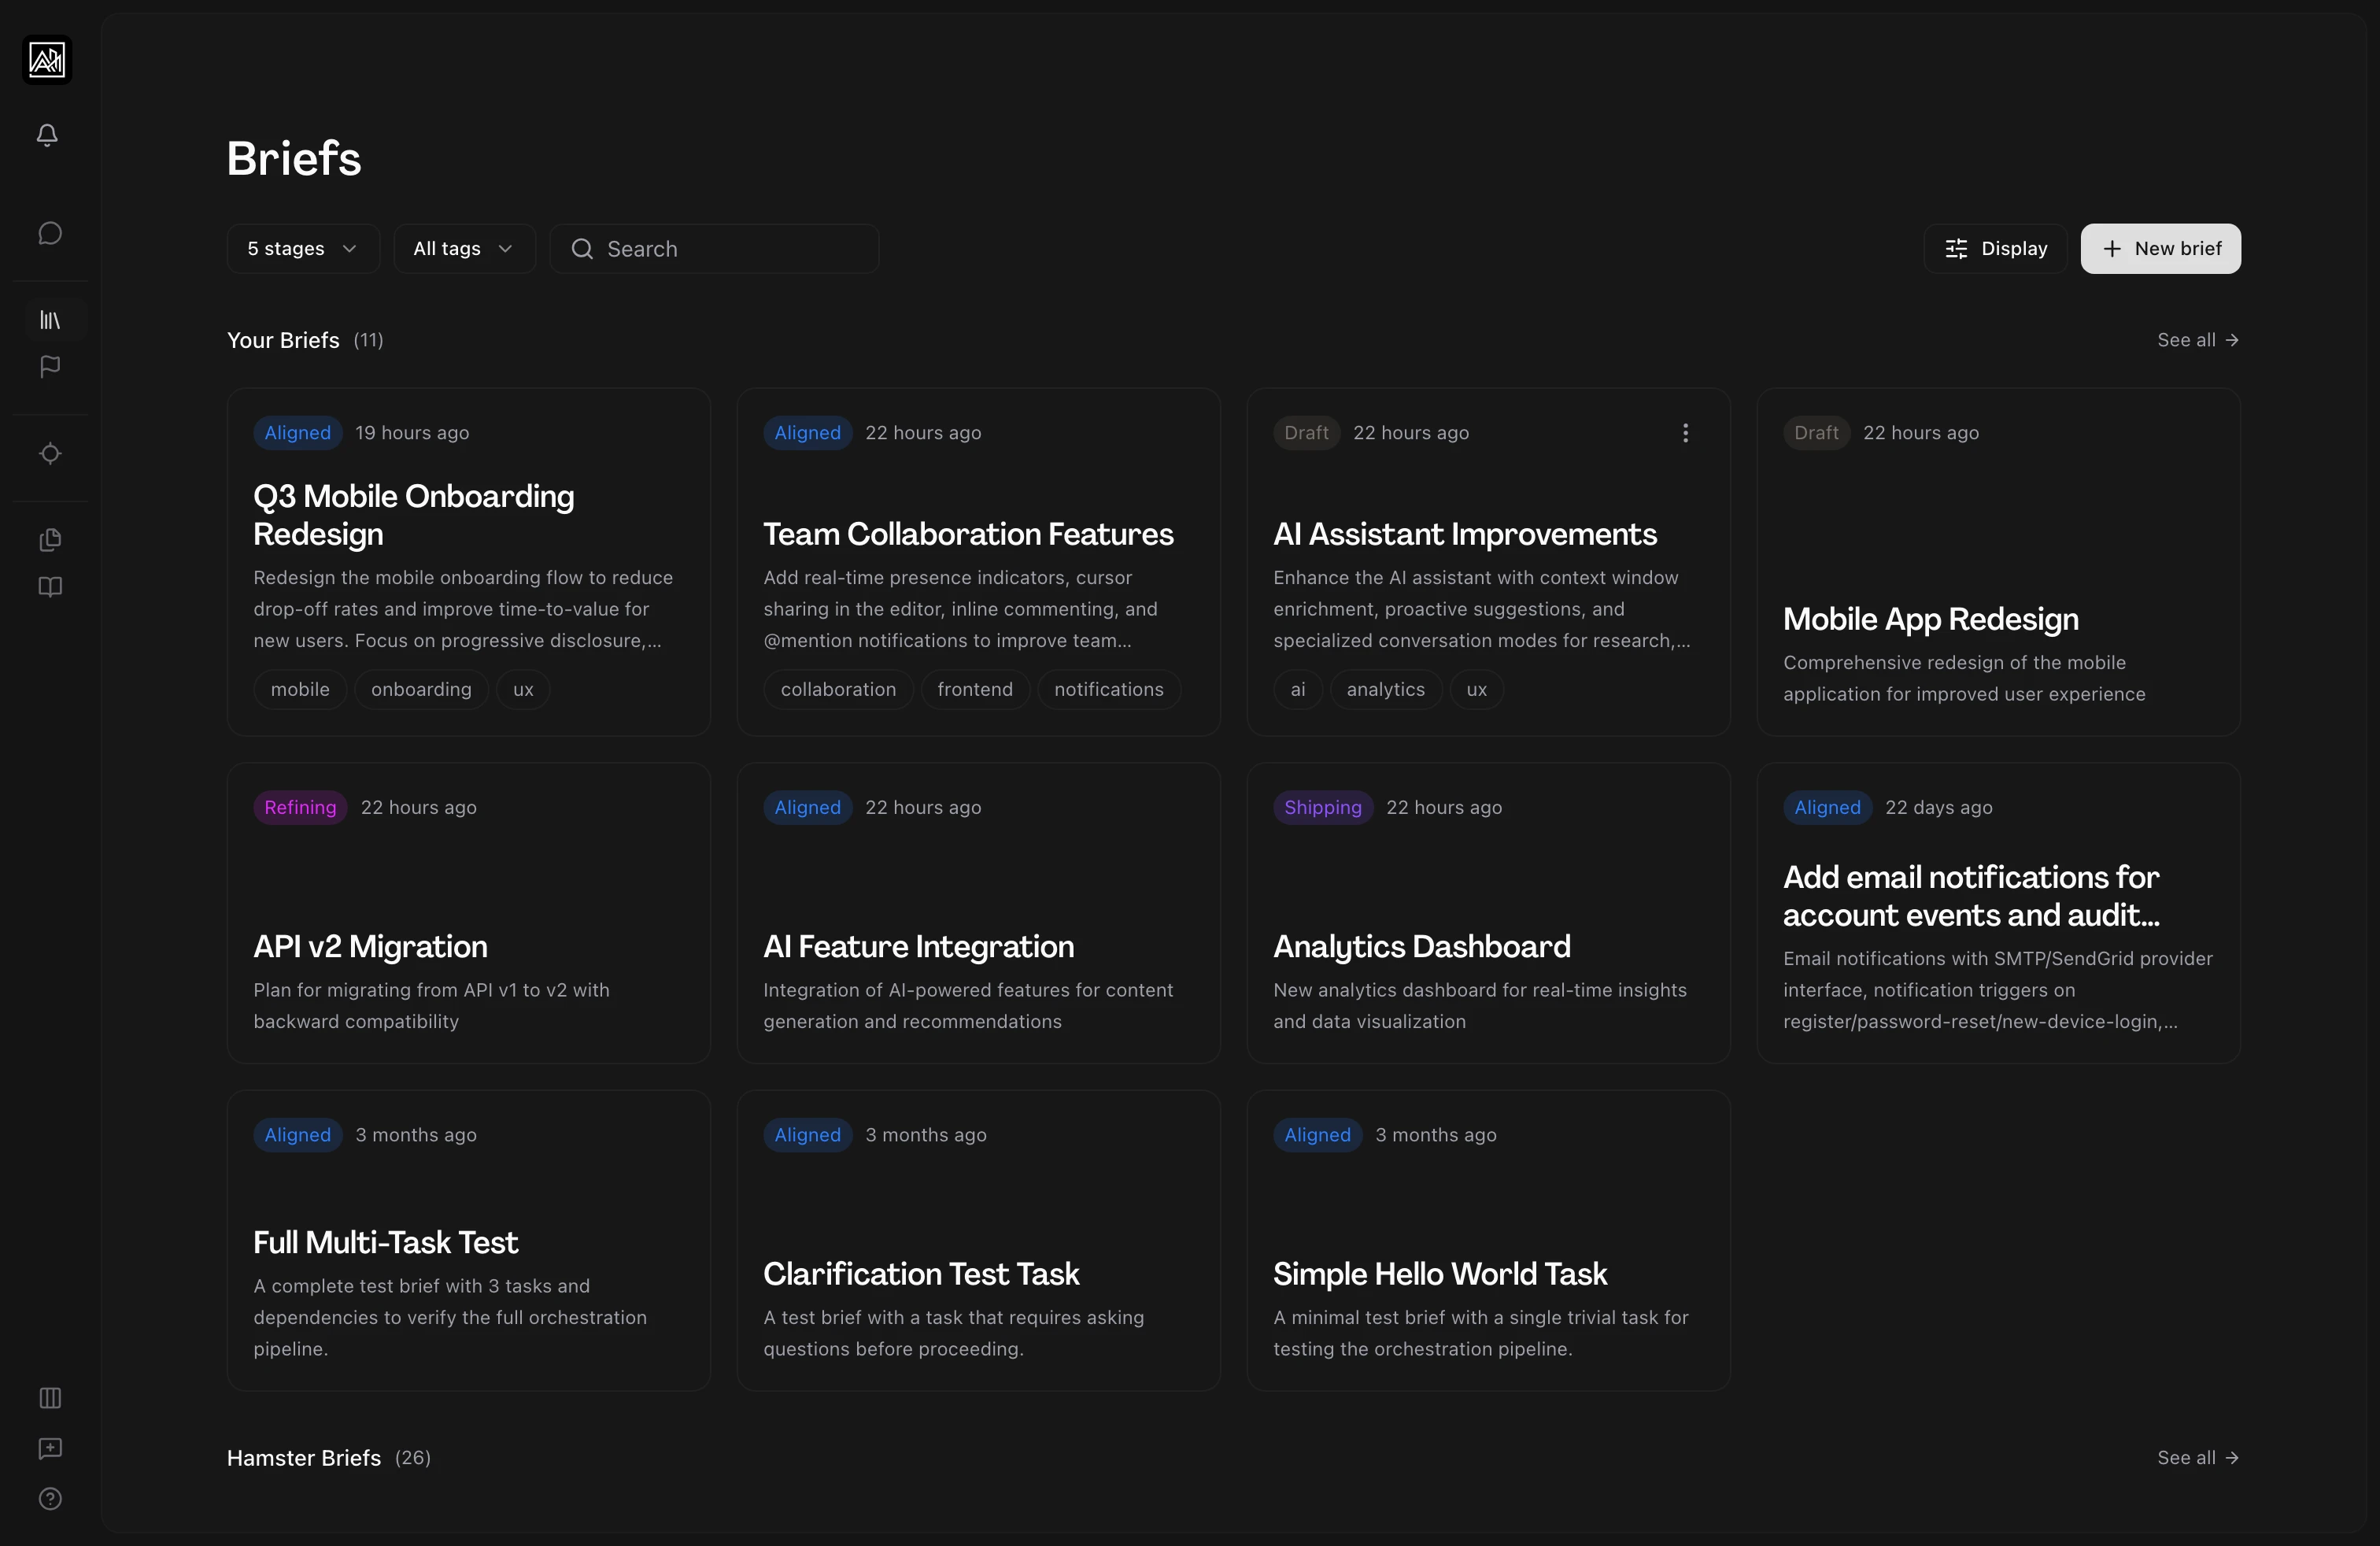This screenshot has width=2380, height=1546.
Task: See all Hamster Briefs
Action: coord(2196,1457)
